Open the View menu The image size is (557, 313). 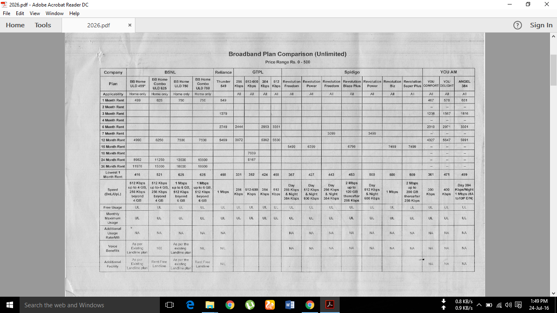tap(35, 13)
